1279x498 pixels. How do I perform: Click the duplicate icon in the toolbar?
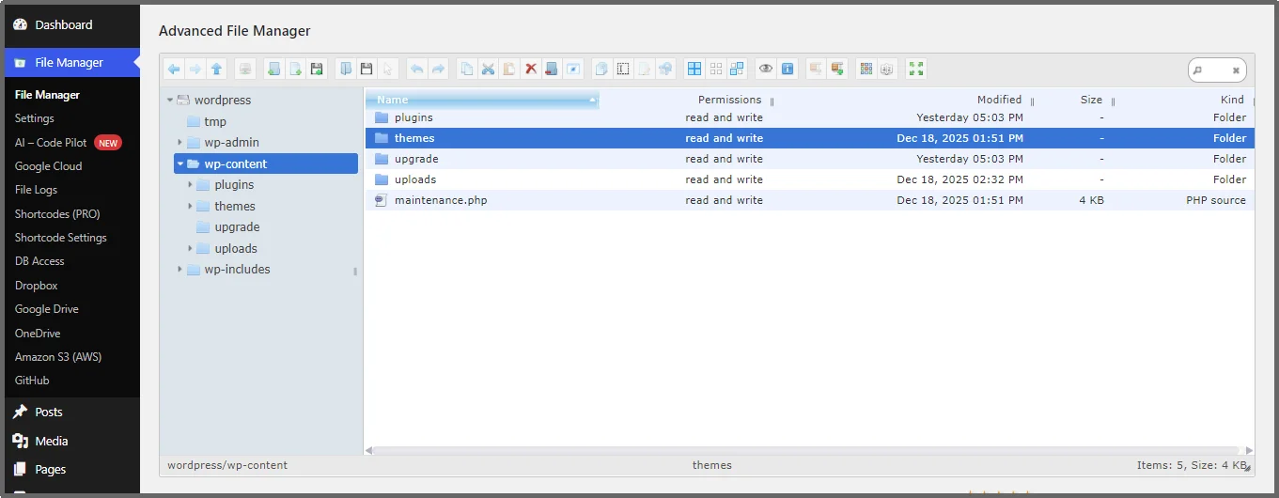click(601, 69)
